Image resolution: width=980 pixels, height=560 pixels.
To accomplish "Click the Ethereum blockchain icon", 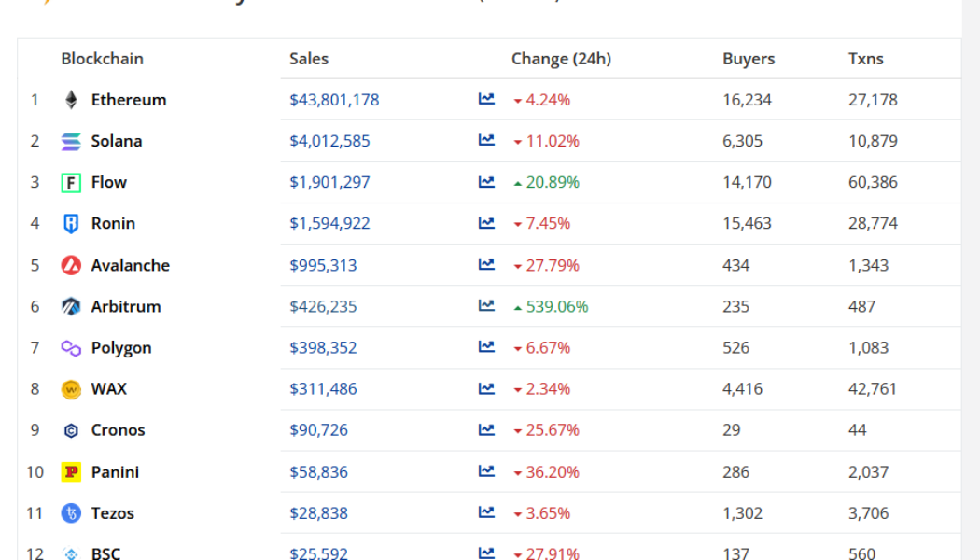I will coord(71,100).
